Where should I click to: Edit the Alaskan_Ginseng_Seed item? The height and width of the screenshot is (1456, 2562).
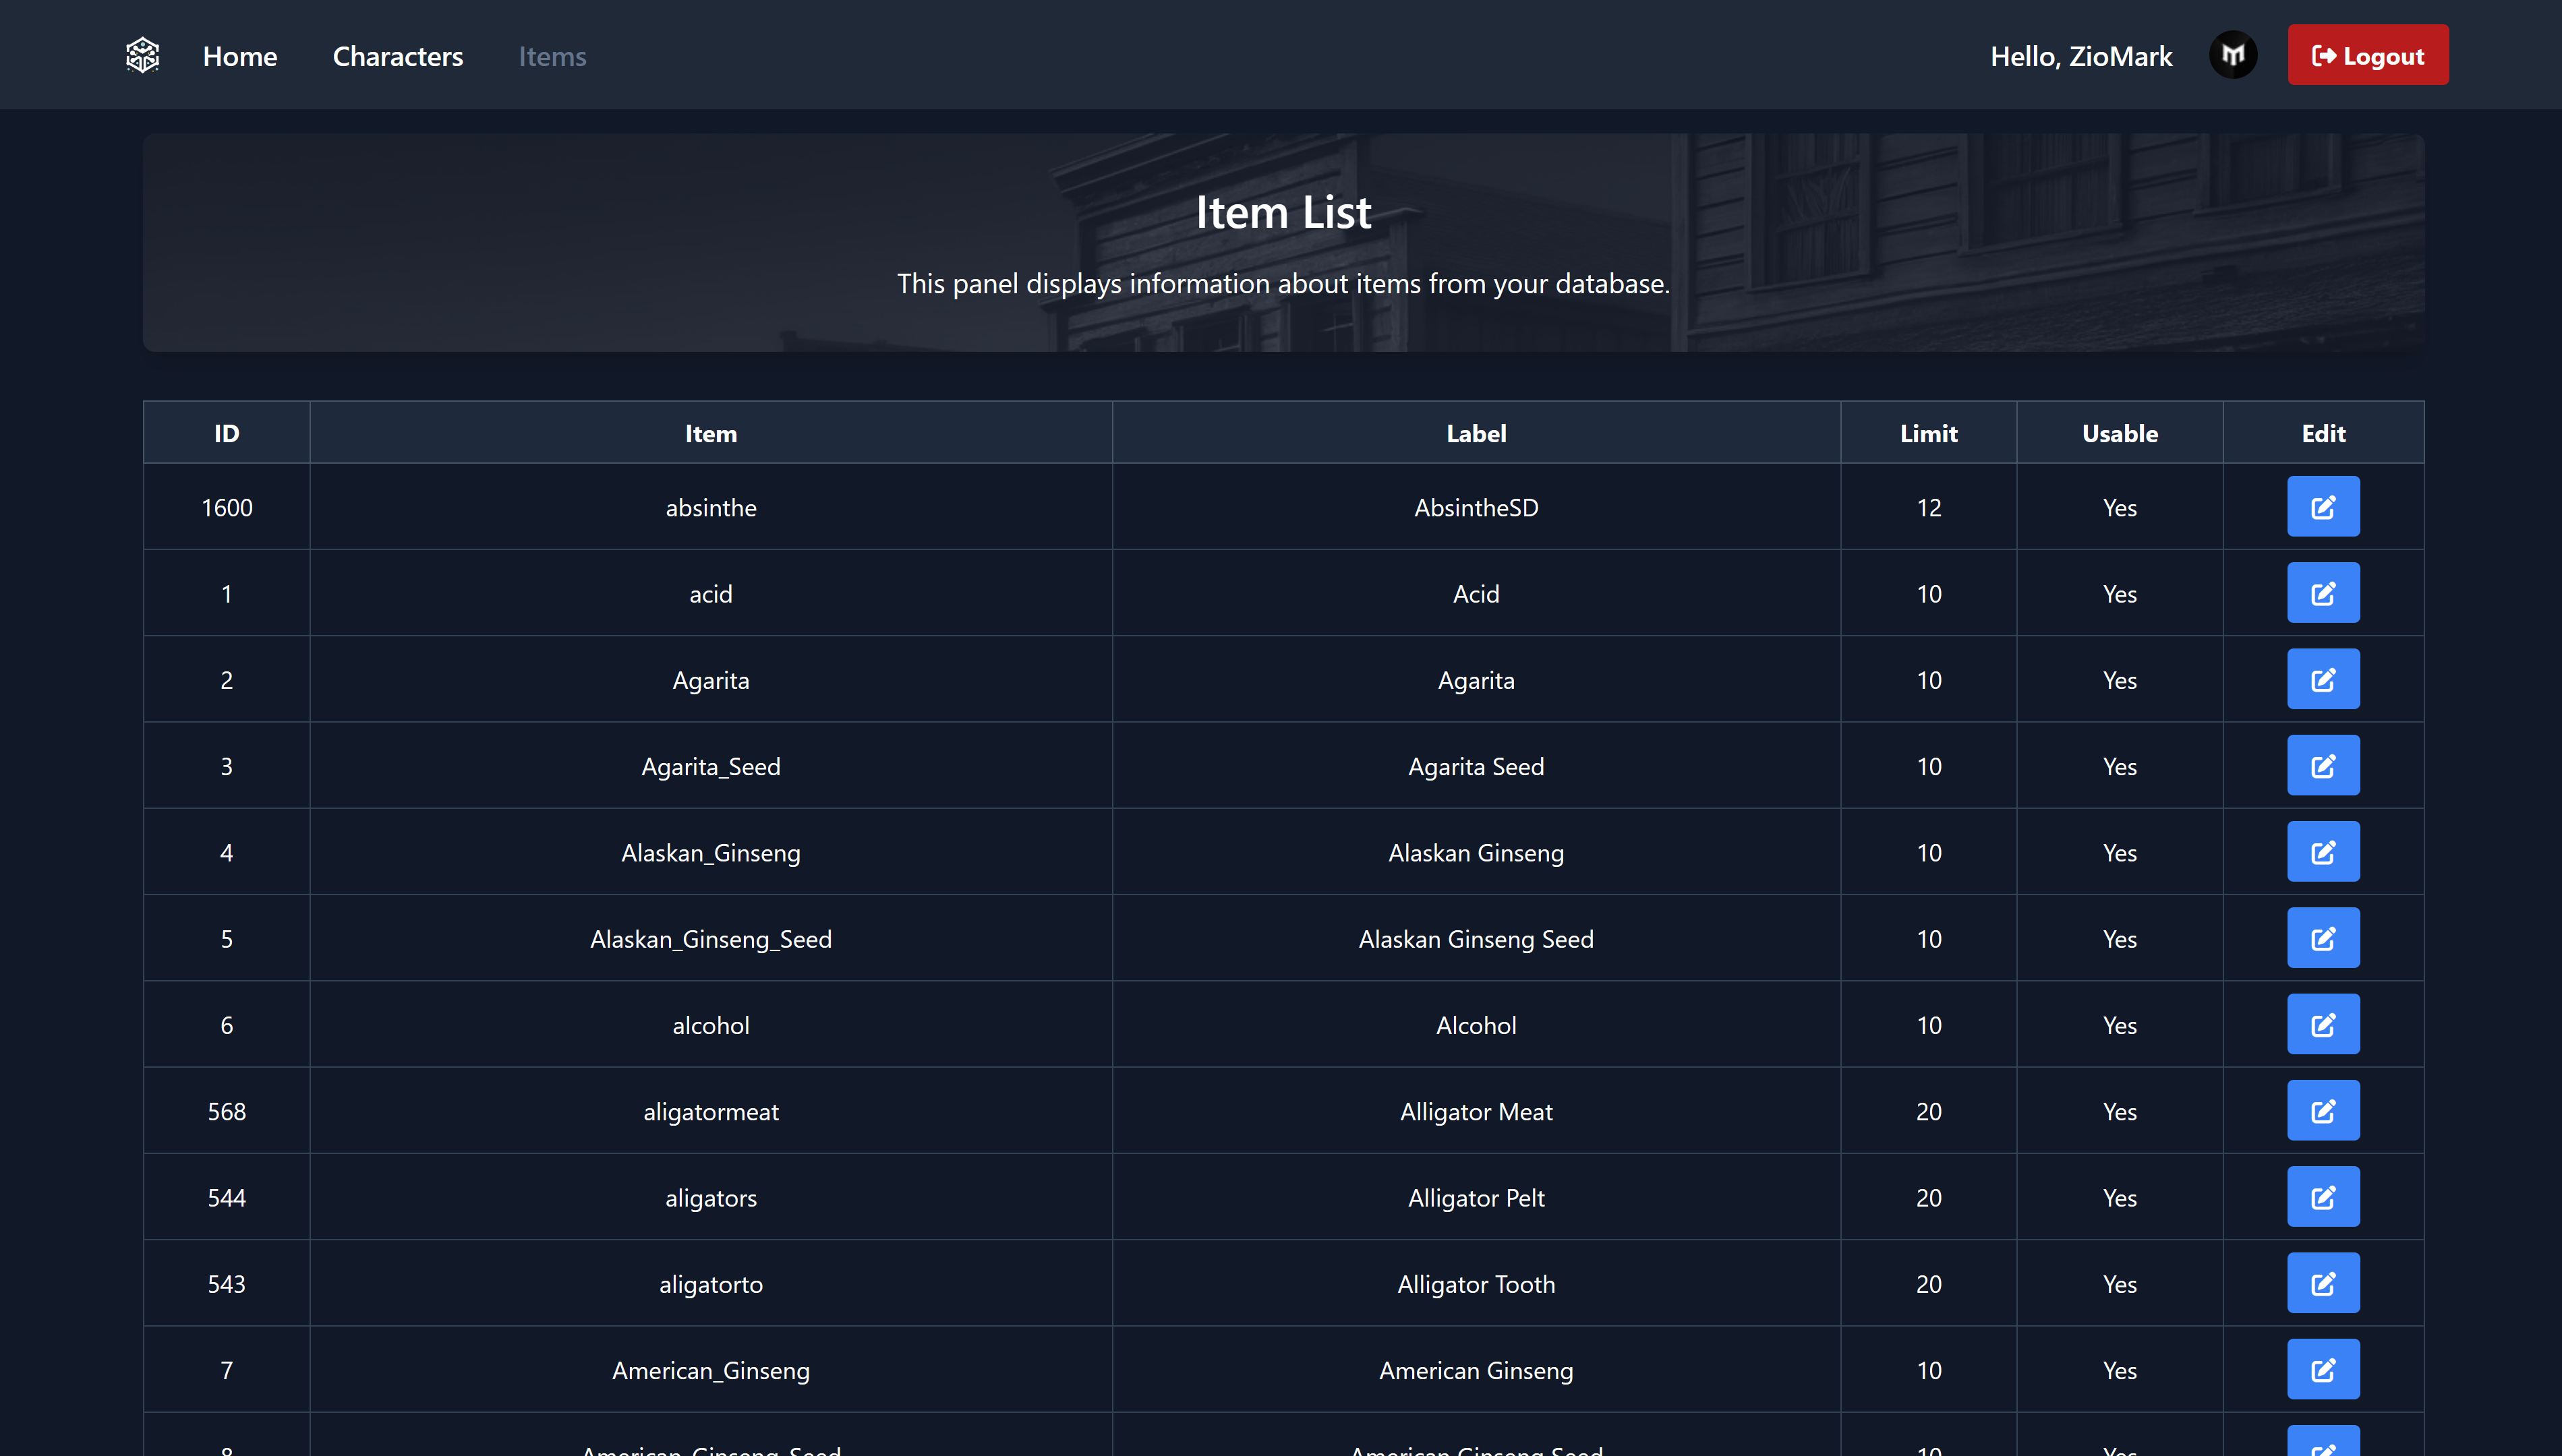[x=2322, y=938]
